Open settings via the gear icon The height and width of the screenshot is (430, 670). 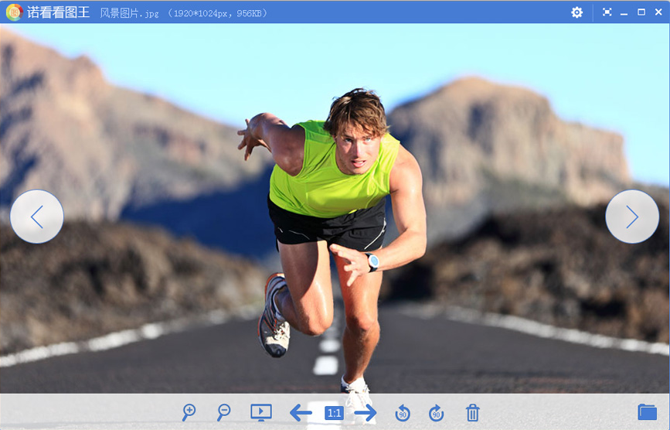tap(576, 12)
